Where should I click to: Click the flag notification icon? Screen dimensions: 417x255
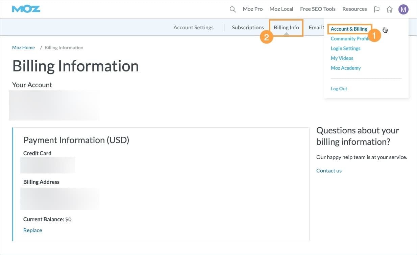click(x=376, y=9)
